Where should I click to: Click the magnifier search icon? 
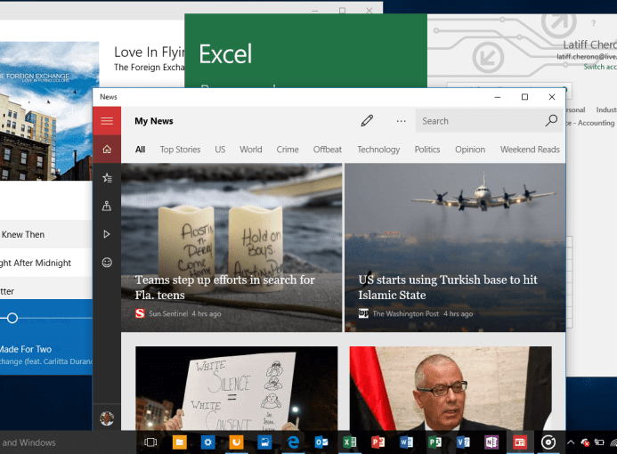[551, 120]
